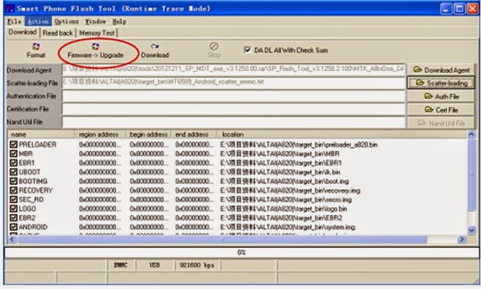Click the horizontal scrollbar left arrow

click(x=12, y=239)
